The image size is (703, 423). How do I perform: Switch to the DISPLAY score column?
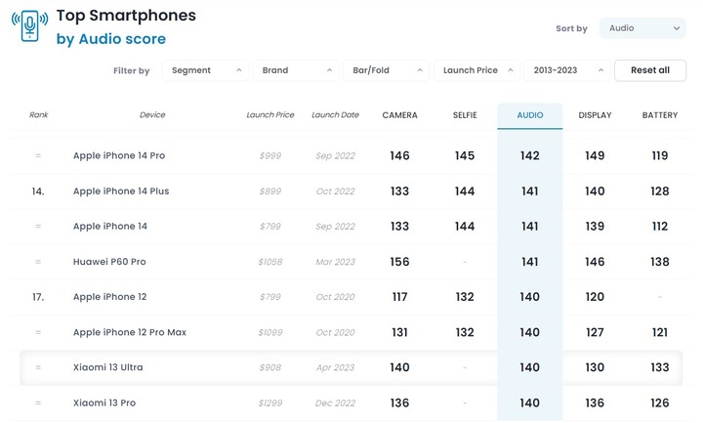click(x=595, y=115)
